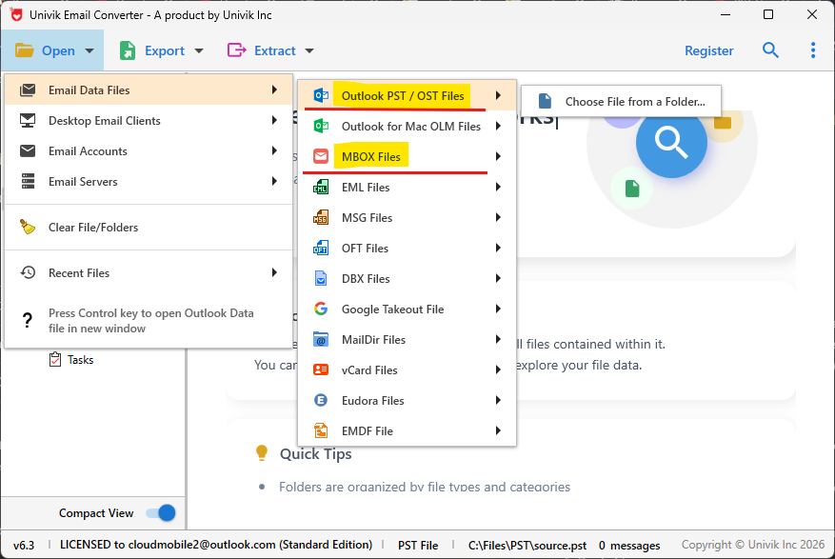Click the MailDir Files icon
Screen dimensions: 835x559
(x=321, y=339)
